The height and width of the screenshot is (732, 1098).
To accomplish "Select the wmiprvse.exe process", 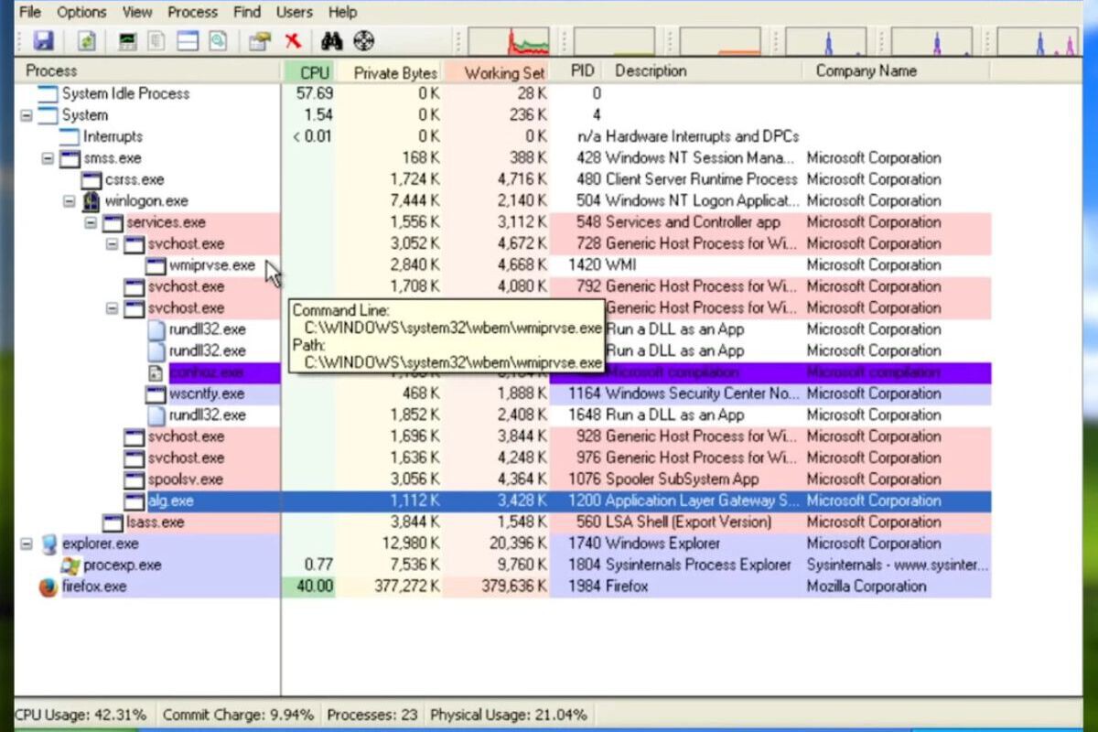I will (212, 265).
